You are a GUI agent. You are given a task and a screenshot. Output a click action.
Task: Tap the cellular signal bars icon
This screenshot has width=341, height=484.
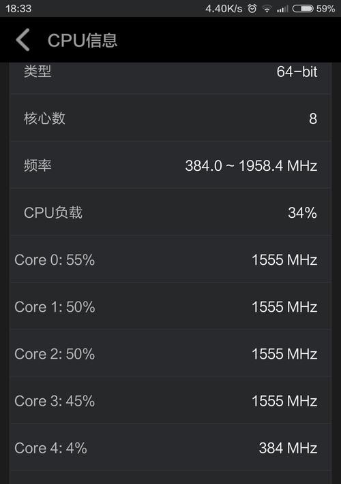(x=282, y=9)
